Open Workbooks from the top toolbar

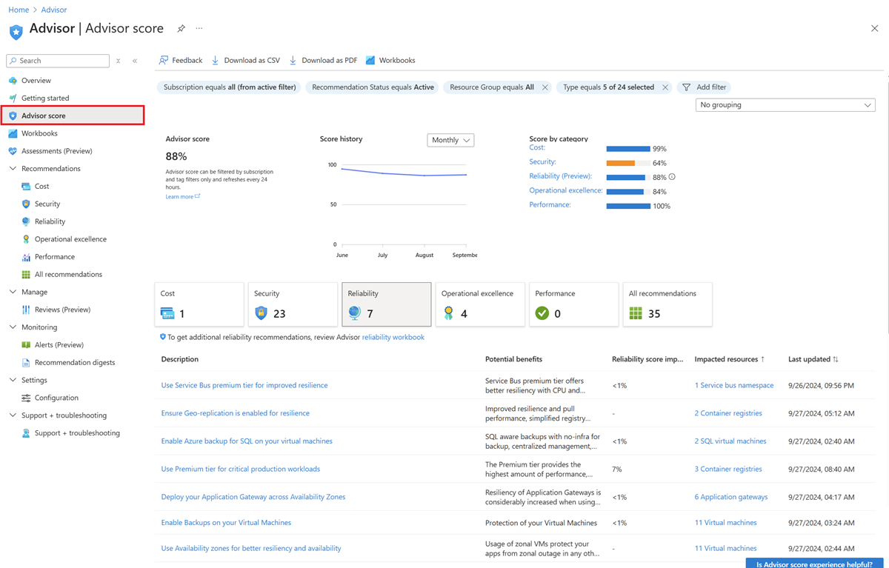(390, 60)
